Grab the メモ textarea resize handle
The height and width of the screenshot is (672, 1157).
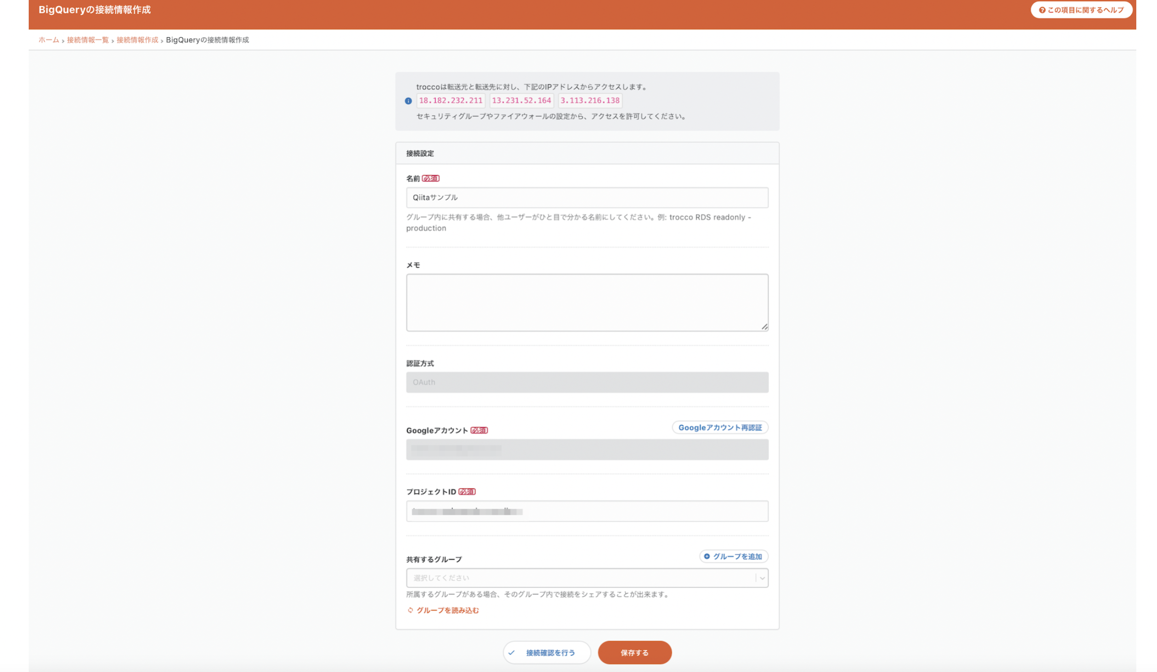(764, 327)
